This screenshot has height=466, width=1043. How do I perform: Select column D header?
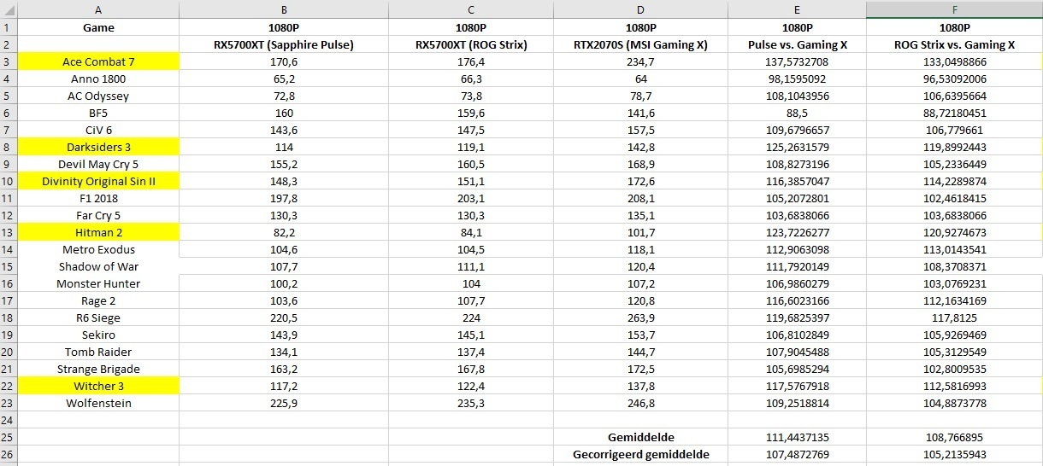641,9
